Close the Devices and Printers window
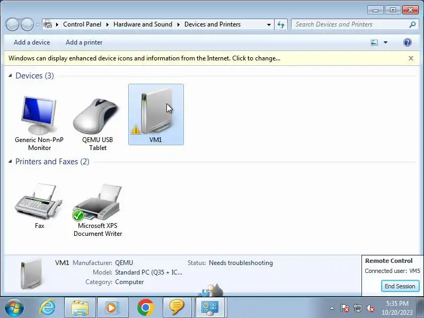The width and height of the screenshot is (424, 318). pyautogui.click(x=410, y=10)
